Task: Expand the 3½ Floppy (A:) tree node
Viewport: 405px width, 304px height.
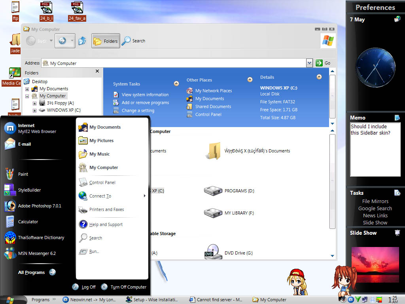Action: pyautogui.click(x=35, y=103)
